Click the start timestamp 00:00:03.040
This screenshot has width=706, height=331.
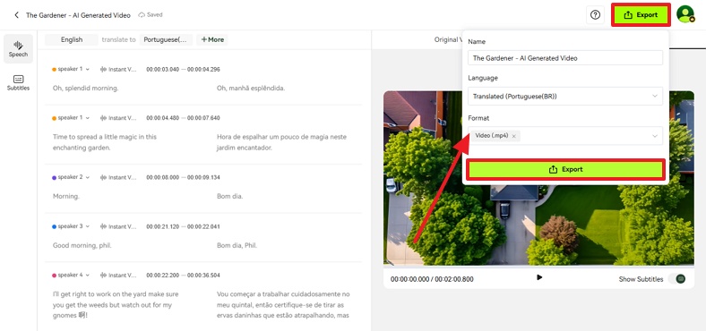coord(162,69)
